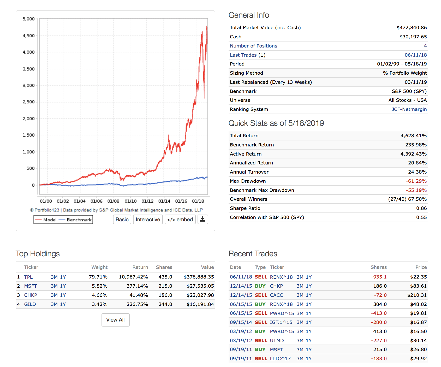This screenshot has height=367, width=441.
Task: Click View All holdings button
Action: (x=115, y=320)
